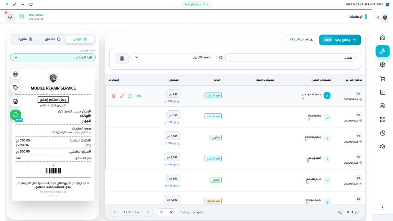Reload the app using the refresh icon

[x=31, y=4]
